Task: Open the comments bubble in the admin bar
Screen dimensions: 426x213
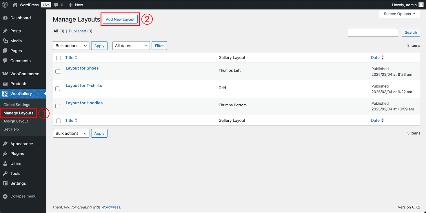Action: (x=59, y=5)
